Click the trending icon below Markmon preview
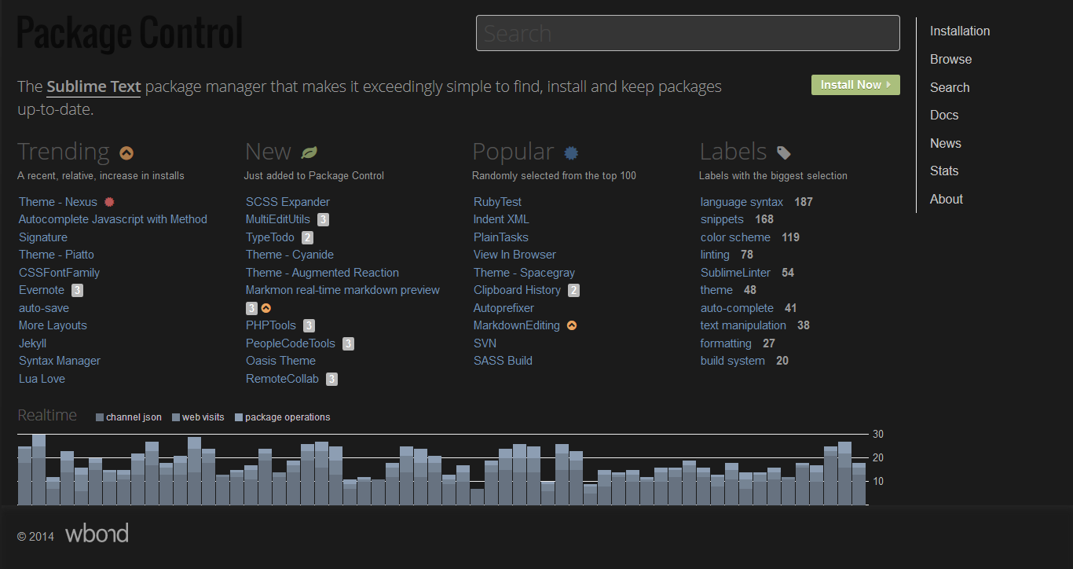This screenshot has width=1073, height=569. coord(266,308)
